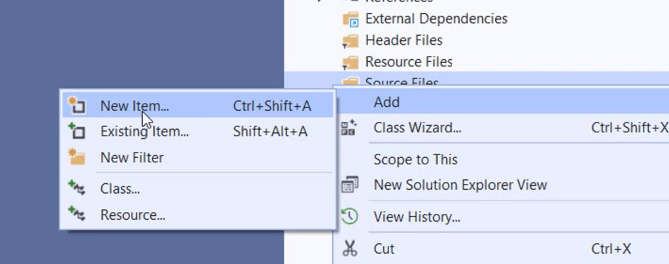
Task: Select New Filter menu entry
Action: [197, 157]
